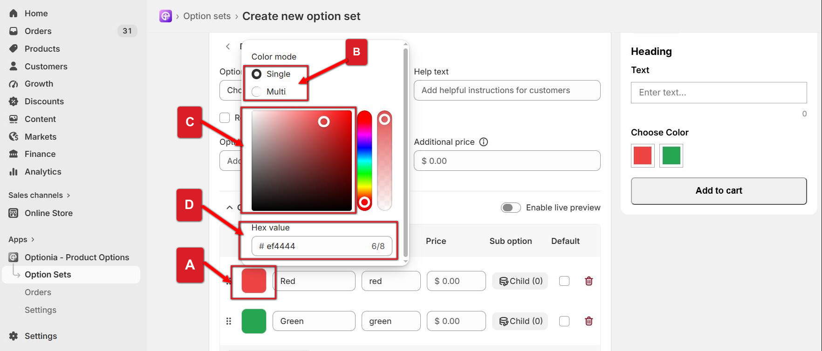Delete the Red option row with trash icon
Viewport: 822px width, 351px height.
pyautogui.click(x=589, y=281)
